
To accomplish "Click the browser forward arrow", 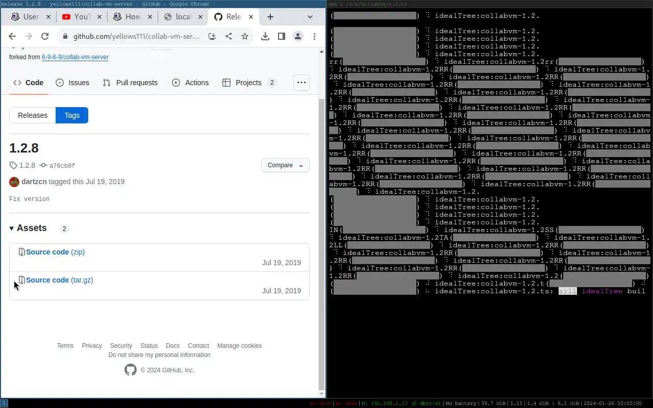I will [29, 36].
